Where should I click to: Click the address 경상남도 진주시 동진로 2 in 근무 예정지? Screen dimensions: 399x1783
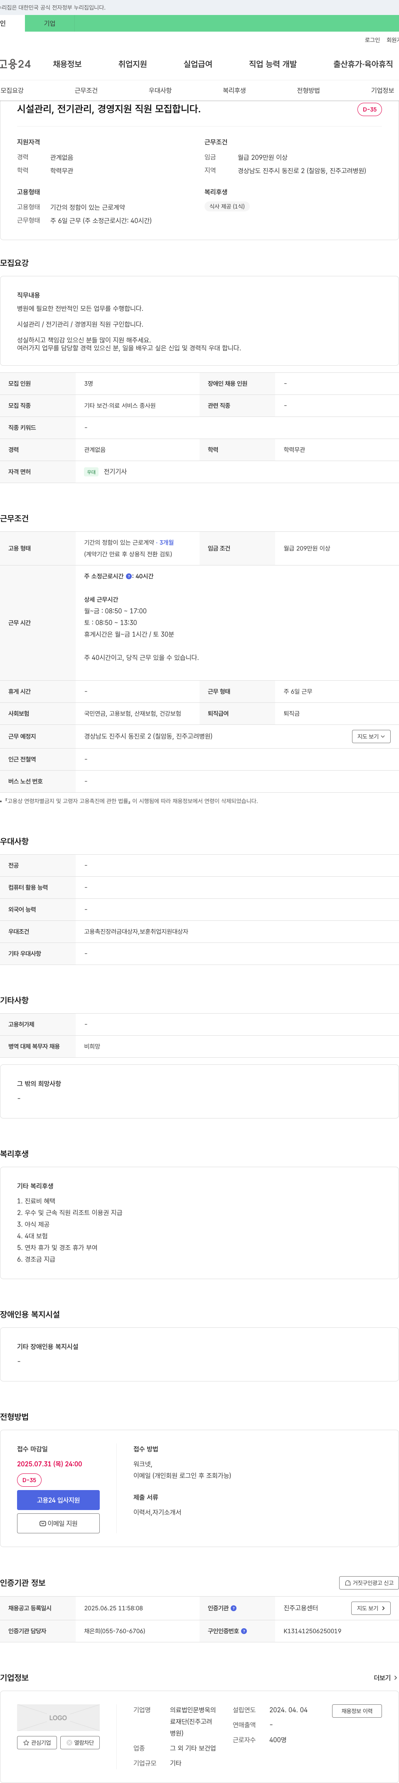[x=148, y=737]
